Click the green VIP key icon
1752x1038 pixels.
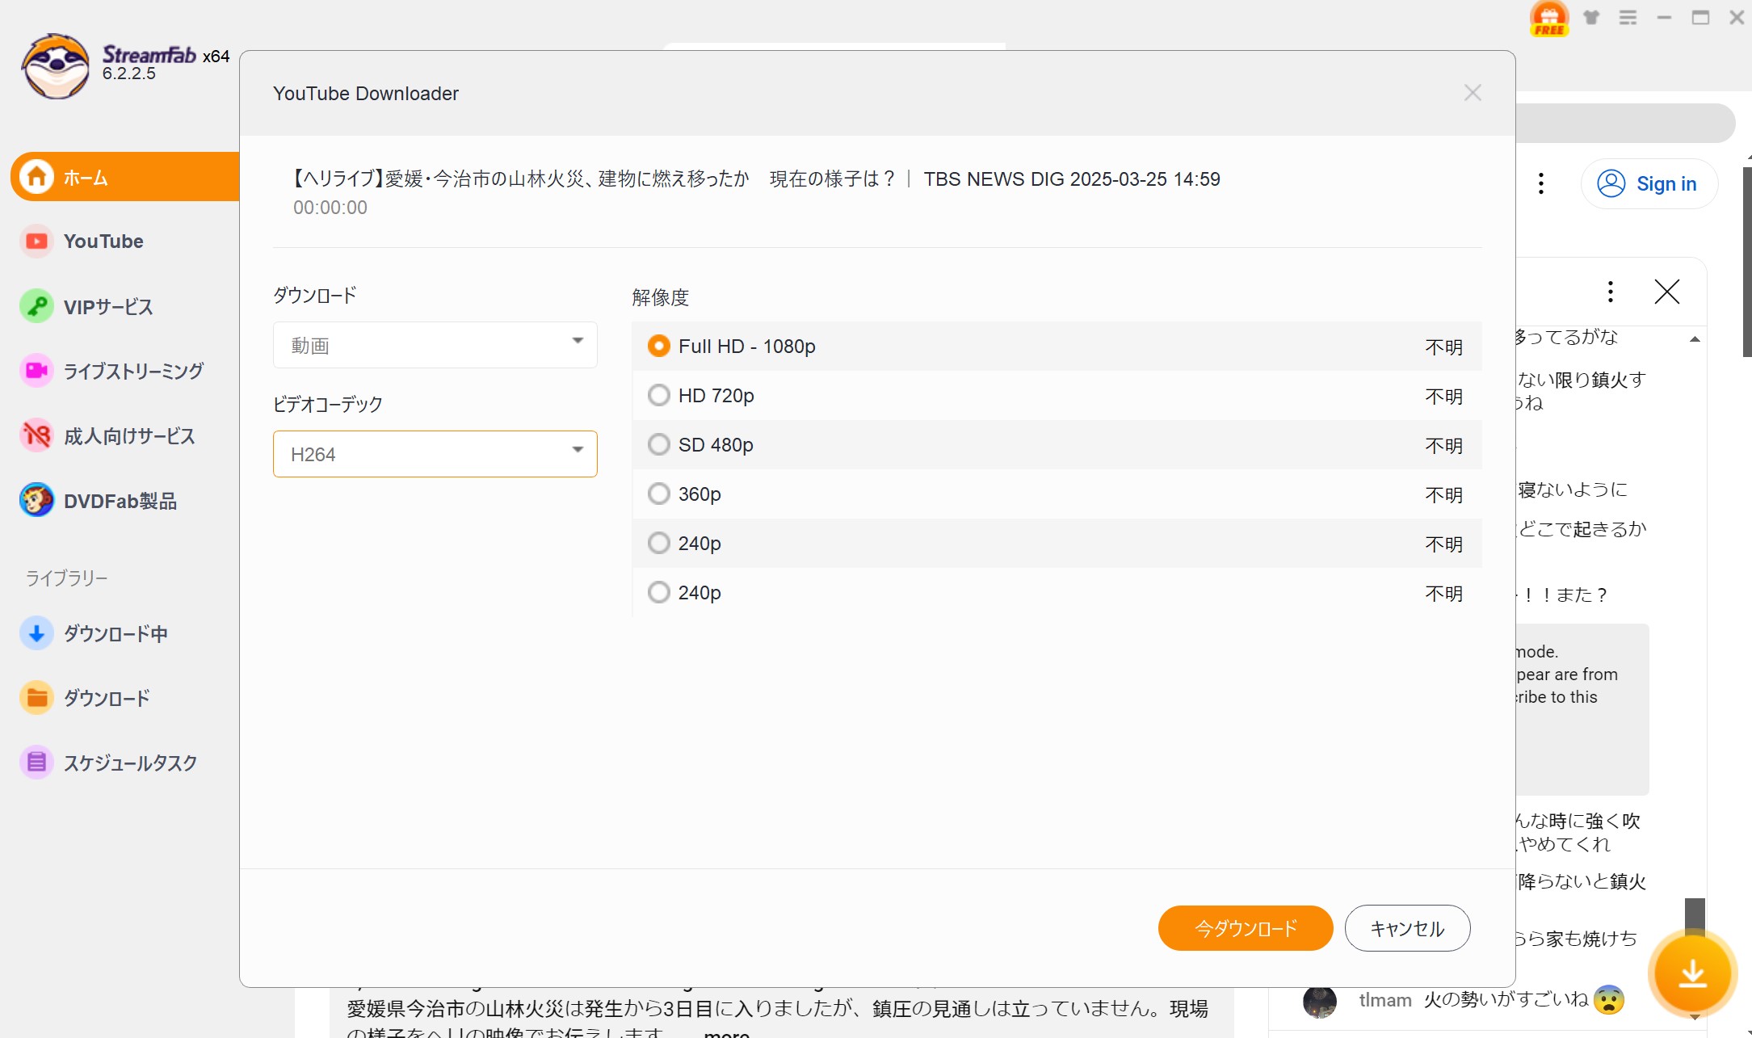click(36, 306)
